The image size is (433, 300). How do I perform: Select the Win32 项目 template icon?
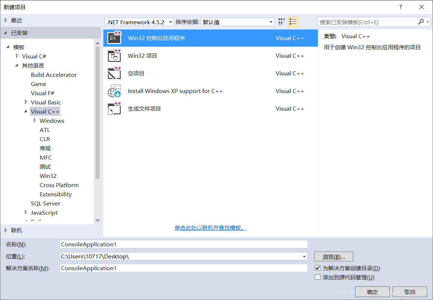[x=114, y=56]
